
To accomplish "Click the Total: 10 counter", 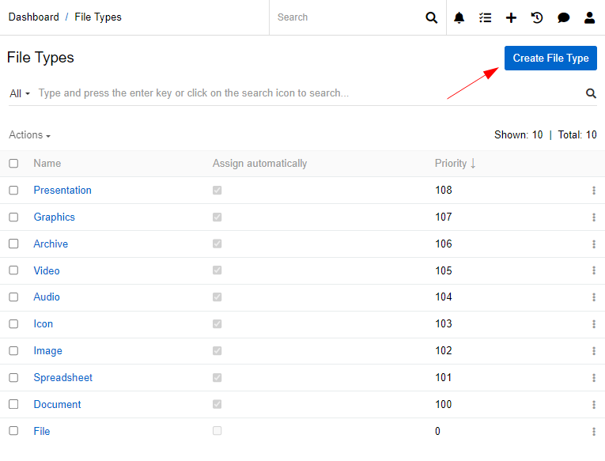I will [x=577, y=135].
